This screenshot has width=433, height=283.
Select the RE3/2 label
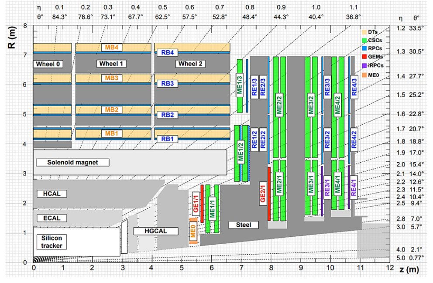tap(327, 140)
